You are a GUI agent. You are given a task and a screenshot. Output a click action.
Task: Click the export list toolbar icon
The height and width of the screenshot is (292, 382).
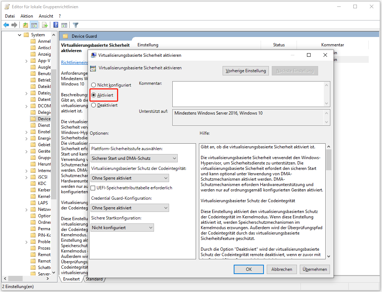point(45,25)
